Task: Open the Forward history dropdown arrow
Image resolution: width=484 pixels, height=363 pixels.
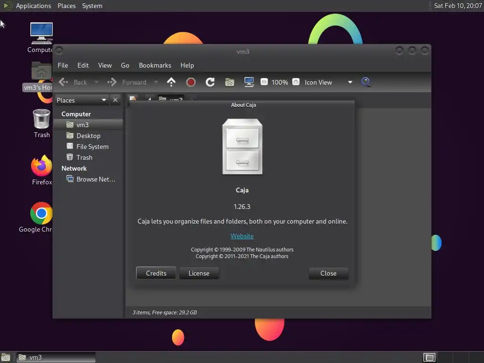Action: (x=156, y=82)
